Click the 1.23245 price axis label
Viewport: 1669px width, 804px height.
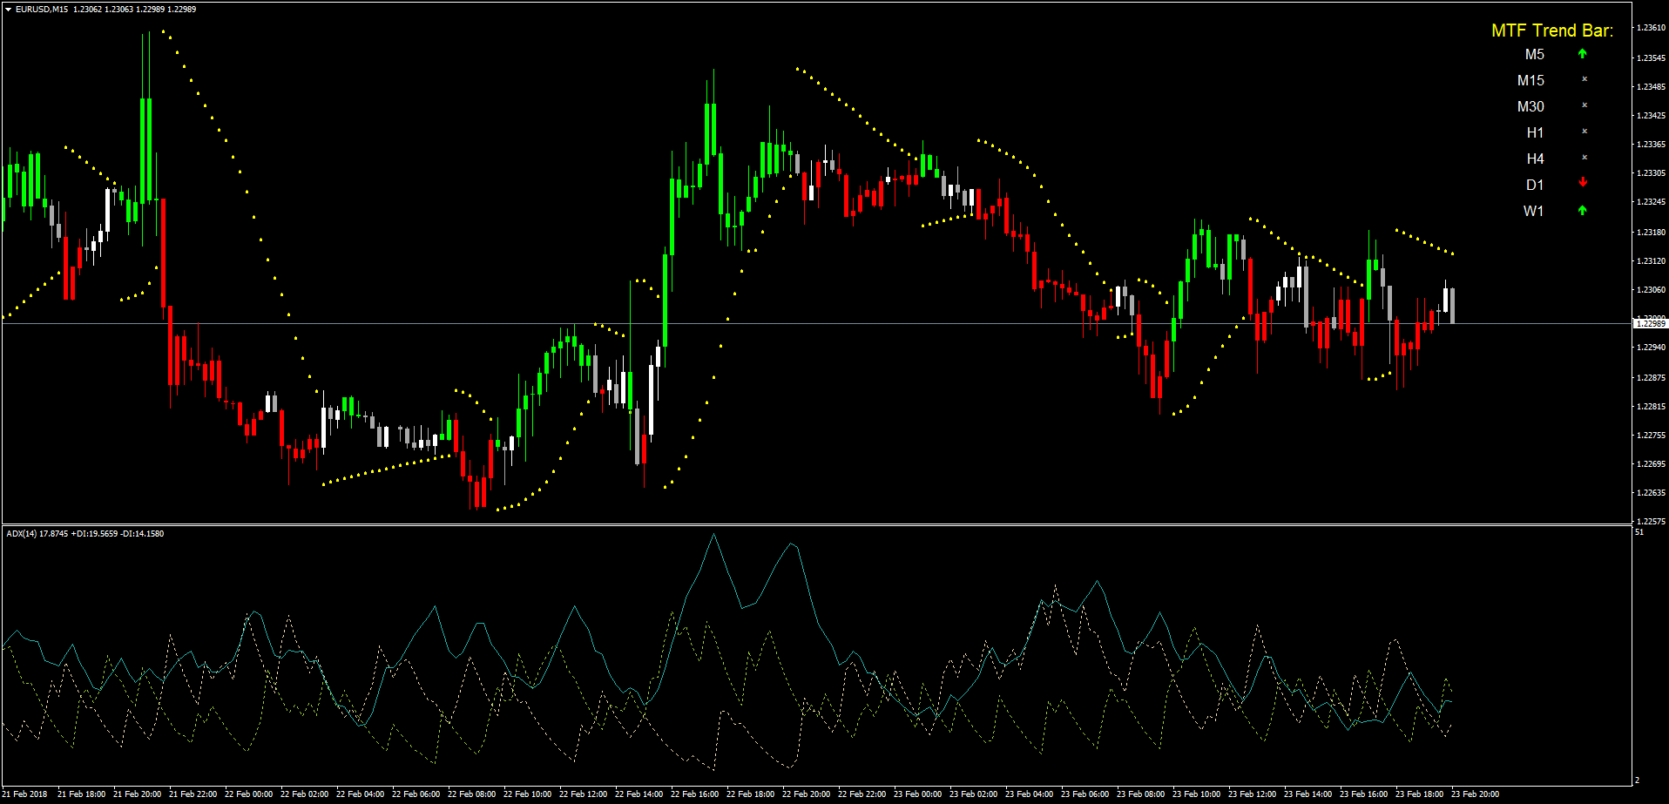(1651, 202)
